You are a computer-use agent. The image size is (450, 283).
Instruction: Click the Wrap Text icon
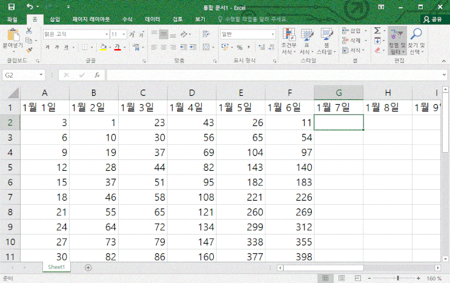pyautogui.click(x=206, y=34)
